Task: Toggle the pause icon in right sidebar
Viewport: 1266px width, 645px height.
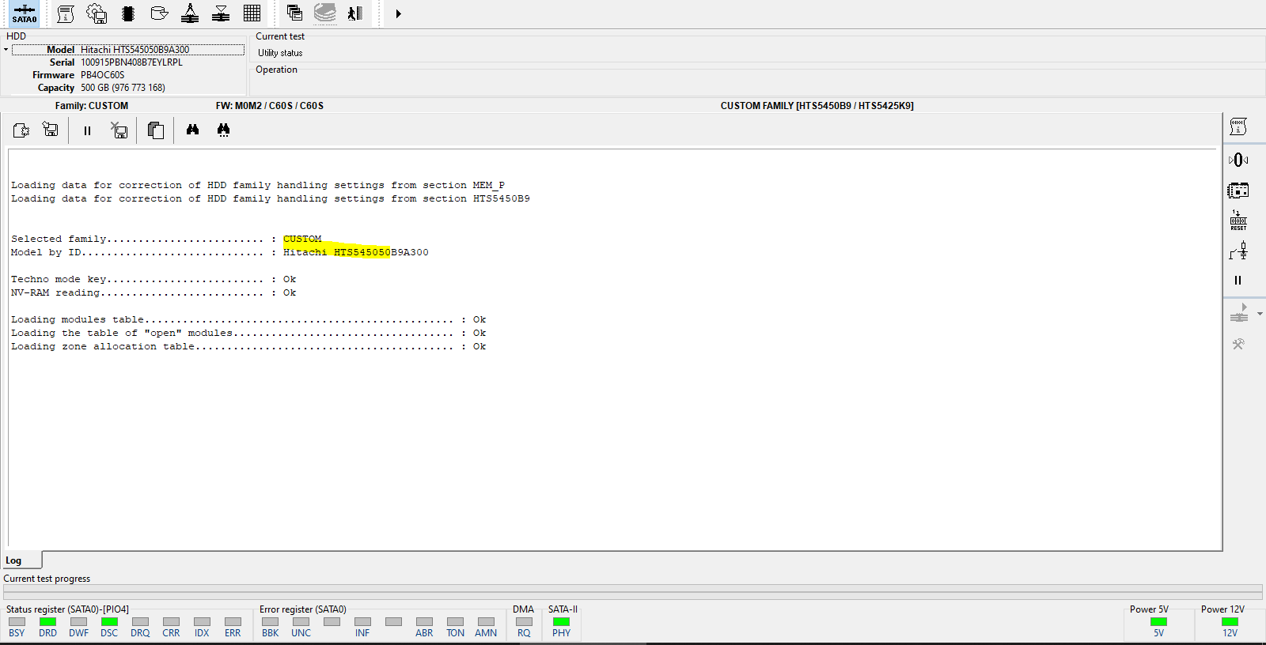Action: pyautogui.click(x=1238, y=280)
